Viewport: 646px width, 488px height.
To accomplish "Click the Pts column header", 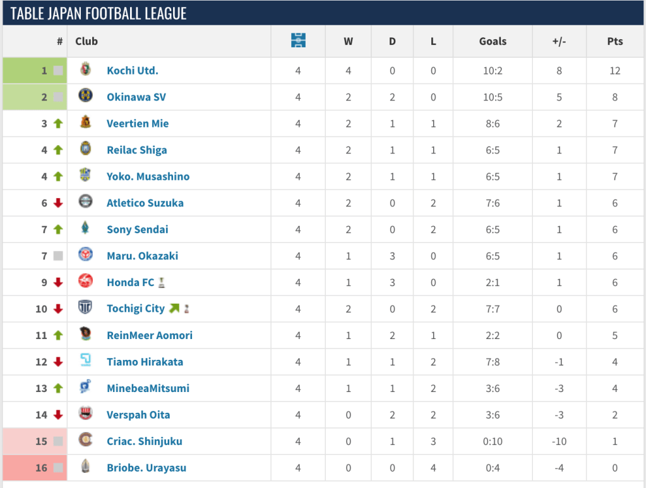I will (x=614, y=42).
